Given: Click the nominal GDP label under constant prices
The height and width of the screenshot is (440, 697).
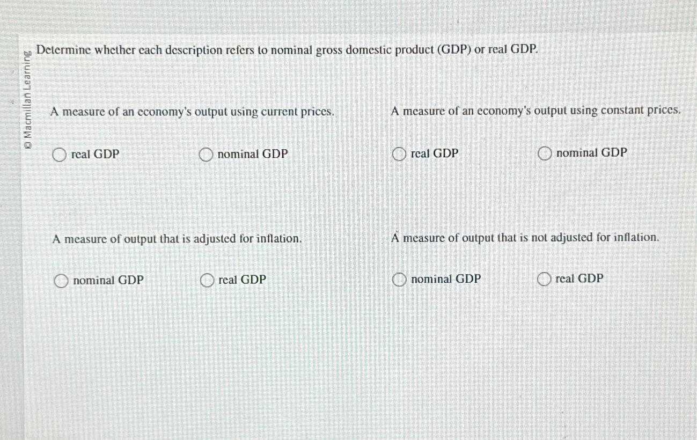Looking at the screenshot, I should click(591, 153).
